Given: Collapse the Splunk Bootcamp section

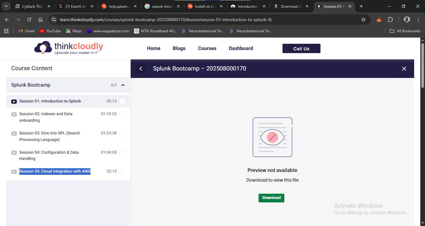Looking at the screenshot, I should [123, 85].
